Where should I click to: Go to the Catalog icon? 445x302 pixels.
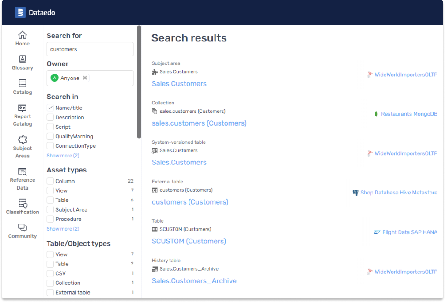tap(22, 83)
